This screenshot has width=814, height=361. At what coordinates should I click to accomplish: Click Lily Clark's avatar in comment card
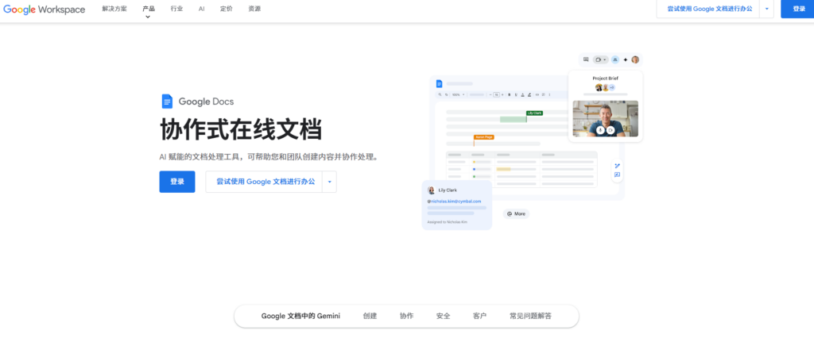coord(431,190)
